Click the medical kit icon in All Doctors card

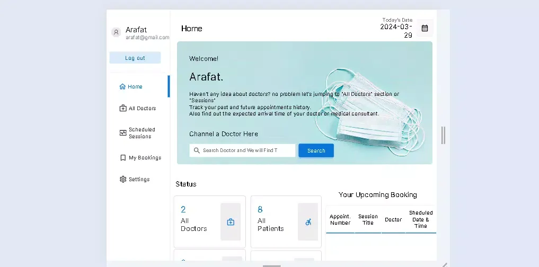point(231,222)
